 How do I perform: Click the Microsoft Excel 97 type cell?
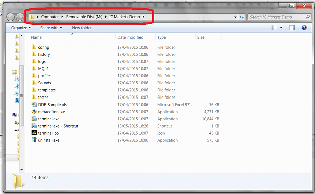(174, 105)
